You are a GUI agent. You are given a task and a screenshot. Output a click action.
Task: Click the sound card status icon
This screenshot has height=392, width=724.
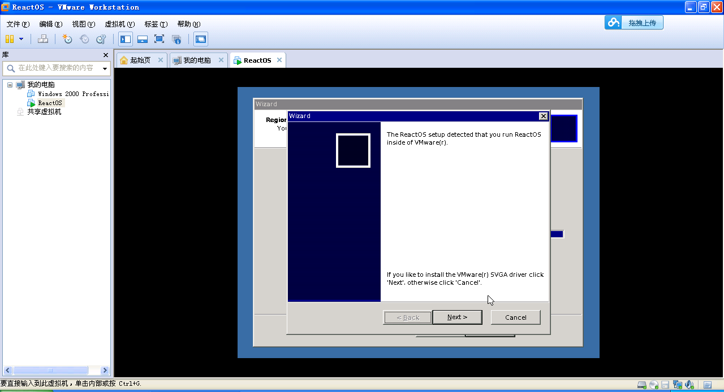pos(689,385)
